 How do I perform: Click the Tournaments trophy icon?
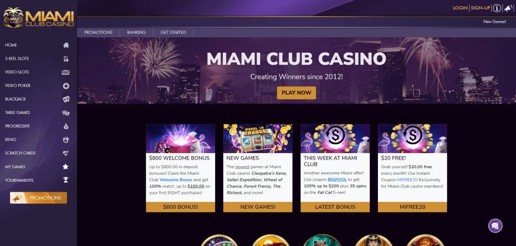66,180
